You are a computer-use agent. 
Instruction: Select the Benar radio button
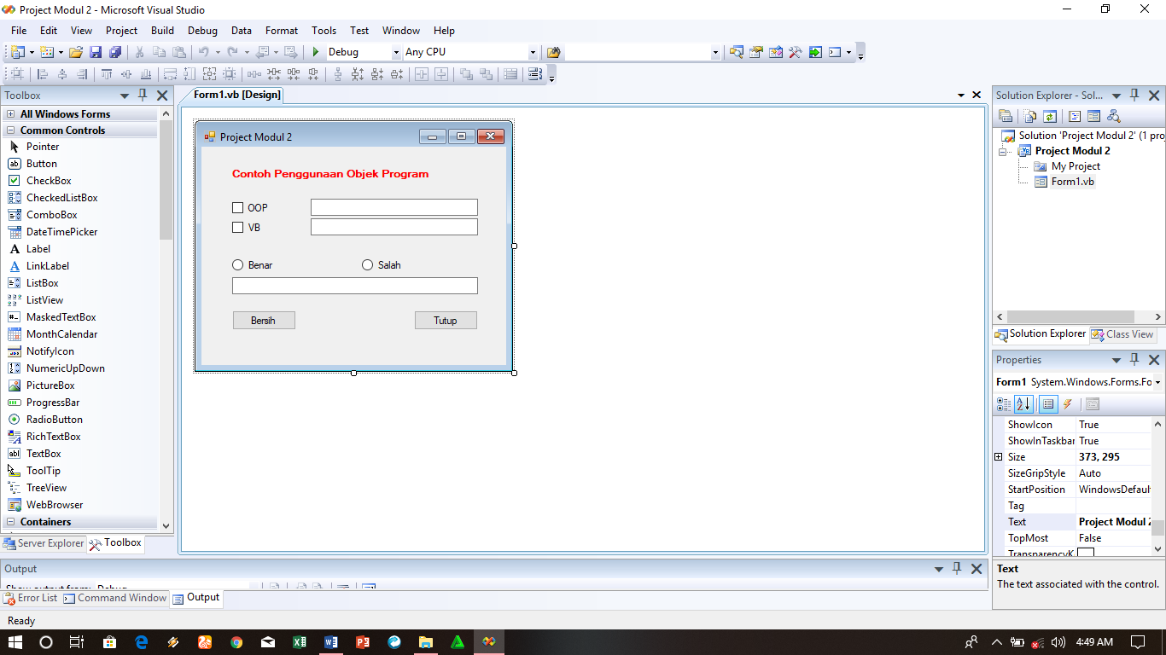[237, 264]
